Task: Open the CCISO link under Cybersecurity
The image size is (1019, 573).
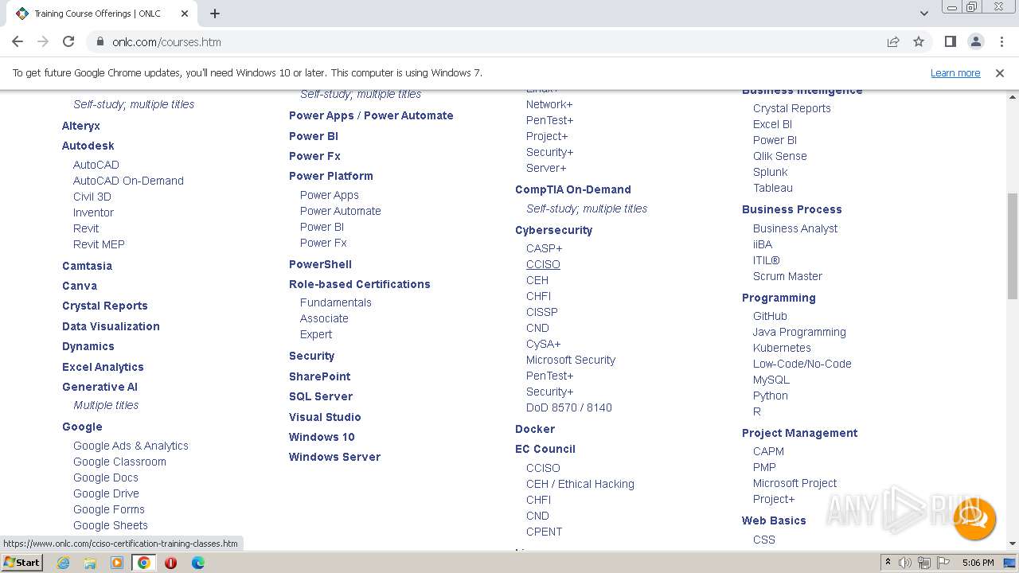Action: click(543, 264)
